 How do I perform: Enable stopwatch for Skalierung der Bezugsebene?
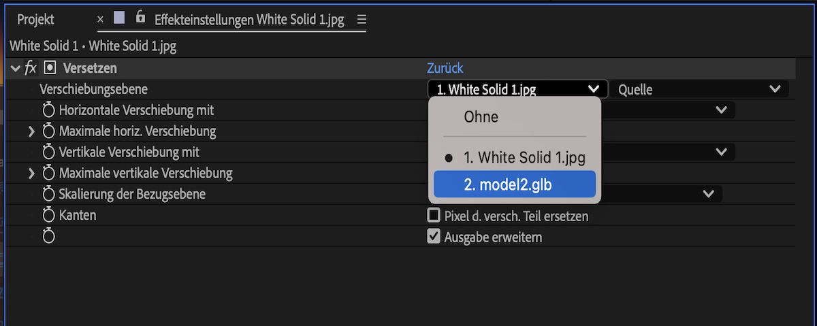click(x=49, y=194)
